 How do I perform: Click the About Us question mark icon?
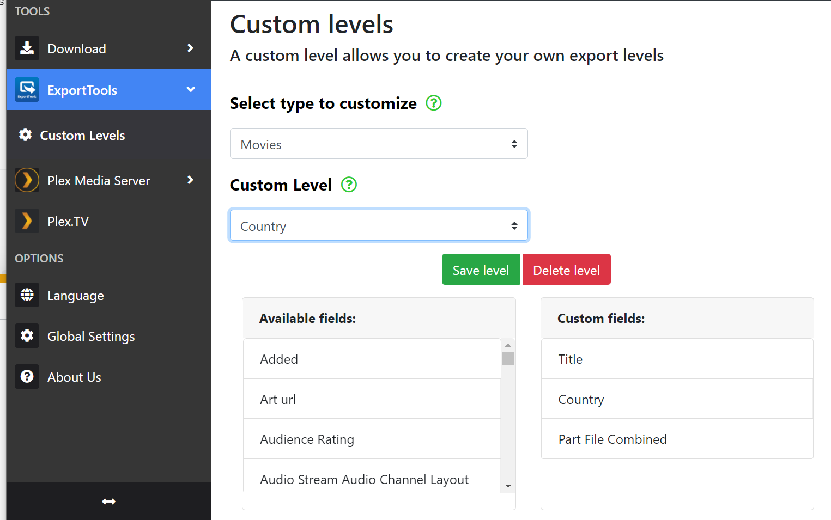(x=27, y=377)
